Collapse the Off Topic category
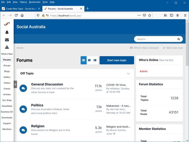The height and width of the screenshot is (142, 189). (128, 74)
